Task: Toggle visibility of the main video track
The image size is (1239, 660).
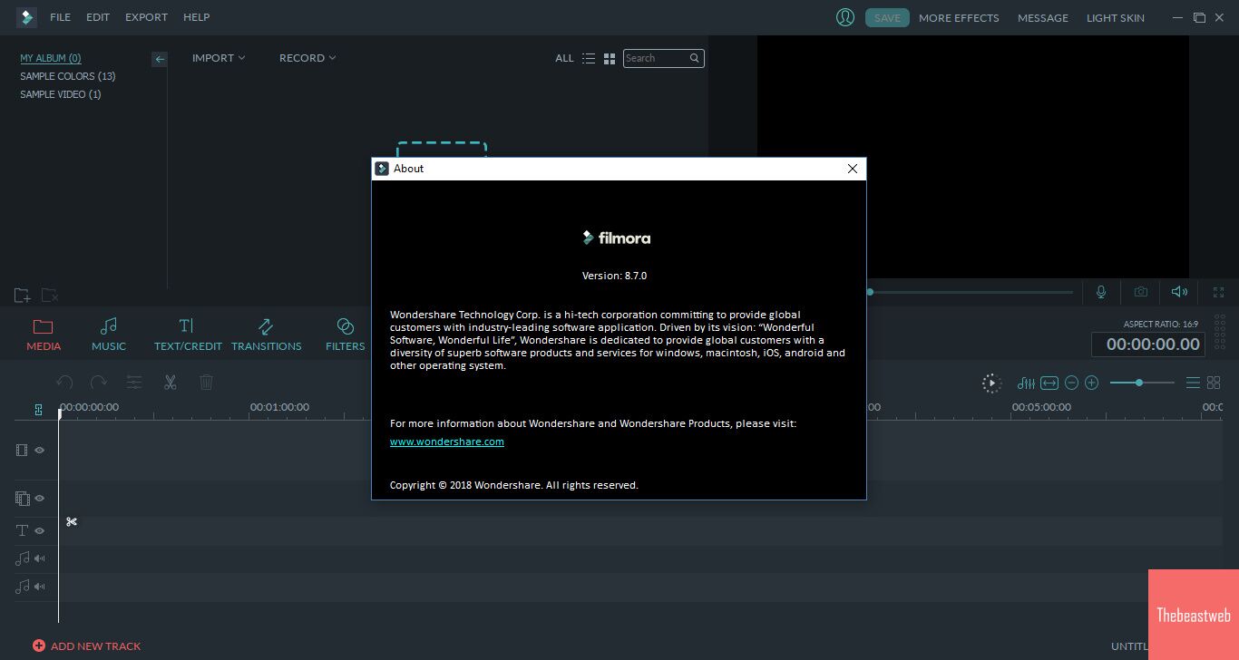Action: tap(40, 450)
